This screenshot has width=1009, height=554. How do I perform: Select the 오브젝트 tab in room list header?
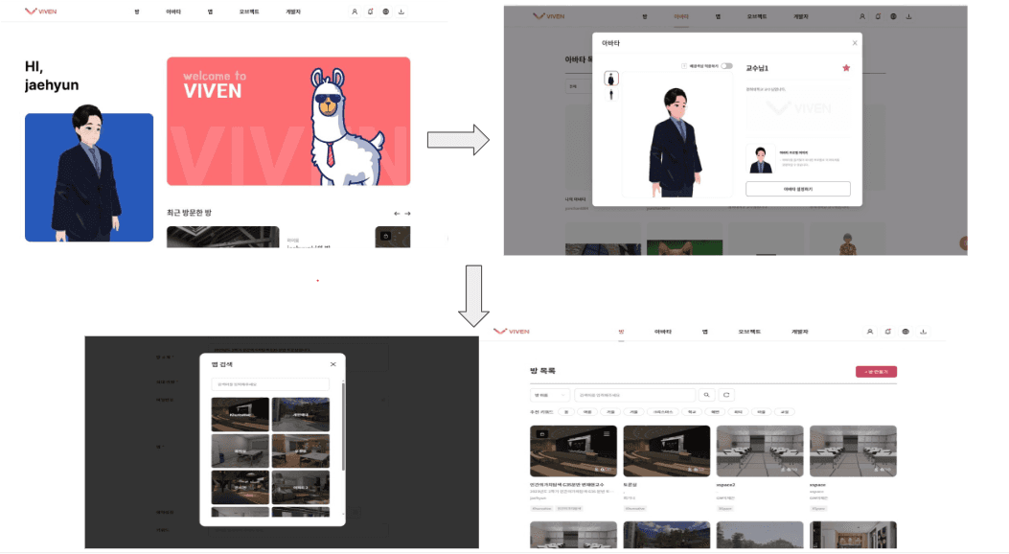click(x=749, y=332)
